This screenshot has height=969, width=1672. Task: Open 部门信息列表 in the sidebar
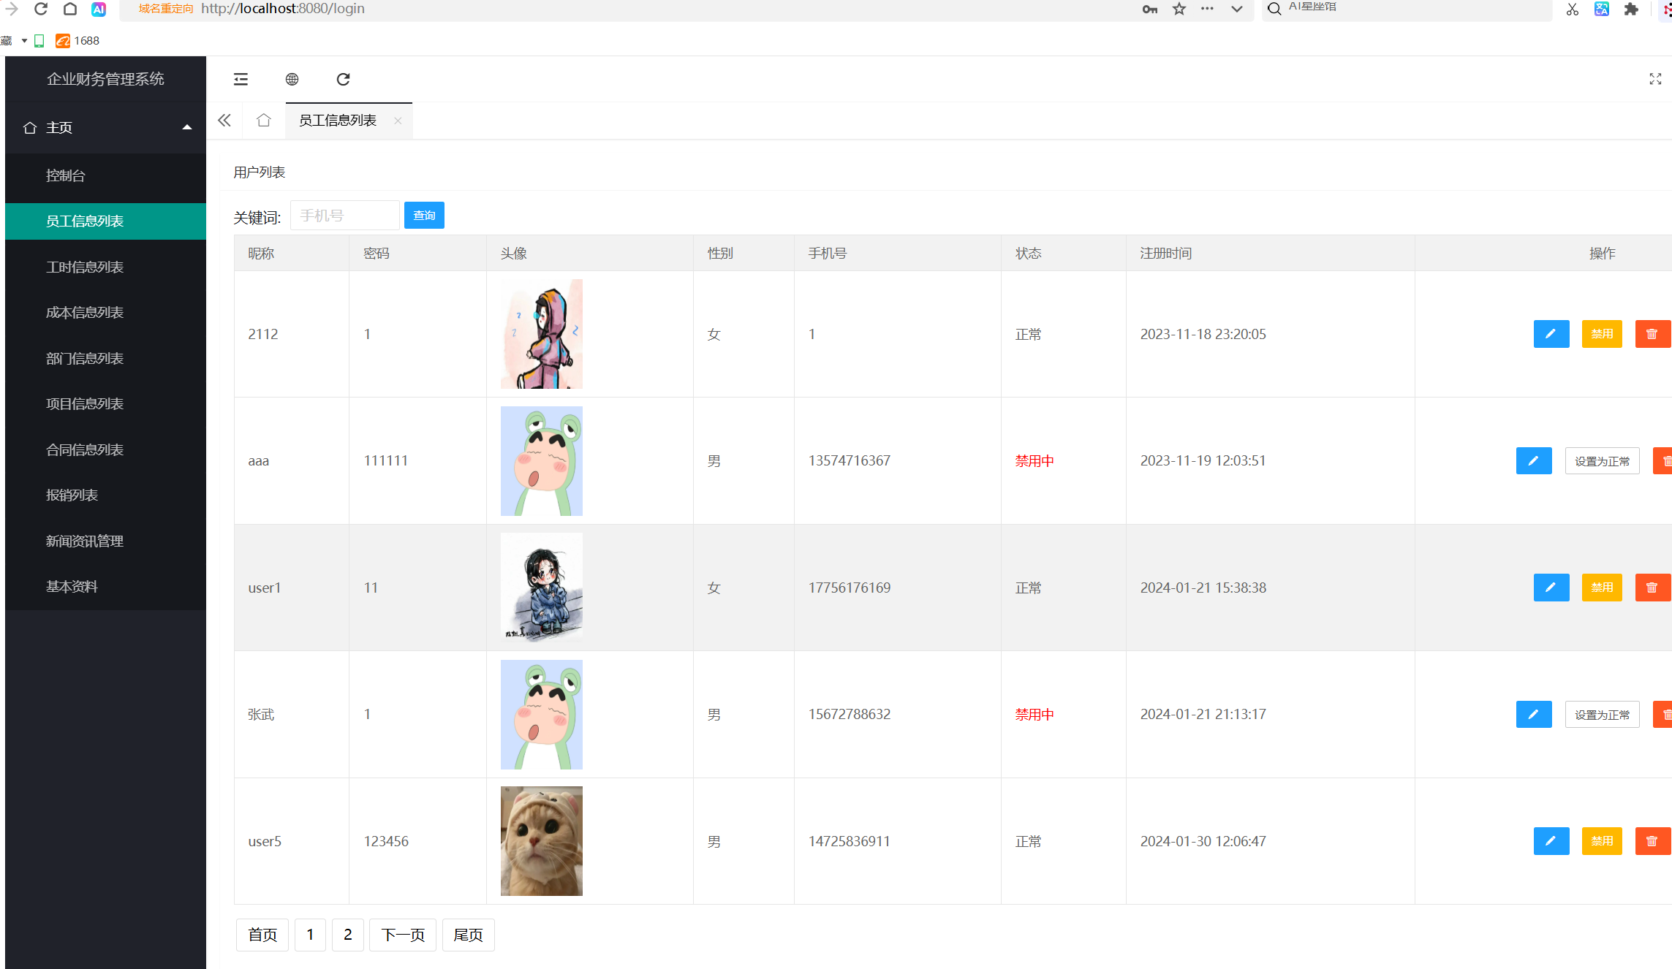85,358
